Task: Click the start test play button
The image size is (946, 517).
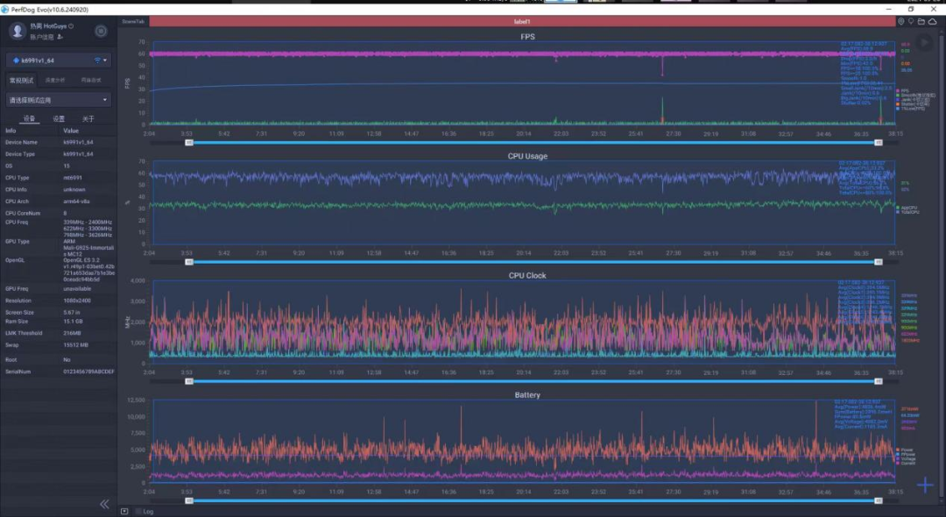Action: pyautogui.click(x=924, y=42)
